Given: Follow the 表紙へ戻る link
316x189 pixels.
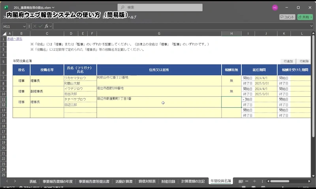Looking at the screenshot, I should (x=15, y=39).
